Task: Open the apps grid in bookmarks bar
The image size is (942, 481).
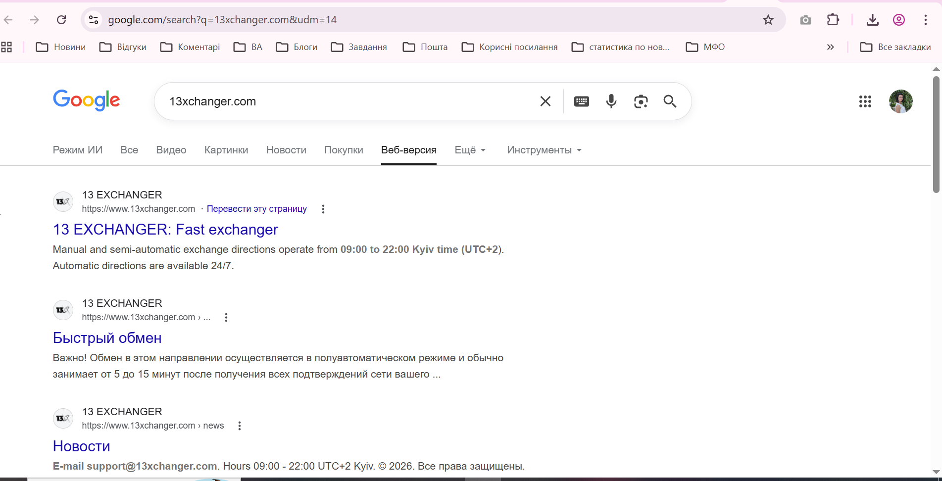Action: (x=6, y=47)
